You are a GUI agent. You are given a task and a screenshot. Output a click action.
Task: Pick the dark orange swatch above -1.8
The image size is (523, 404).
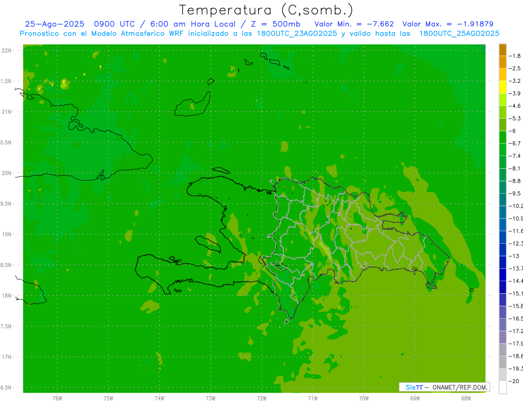503,50
